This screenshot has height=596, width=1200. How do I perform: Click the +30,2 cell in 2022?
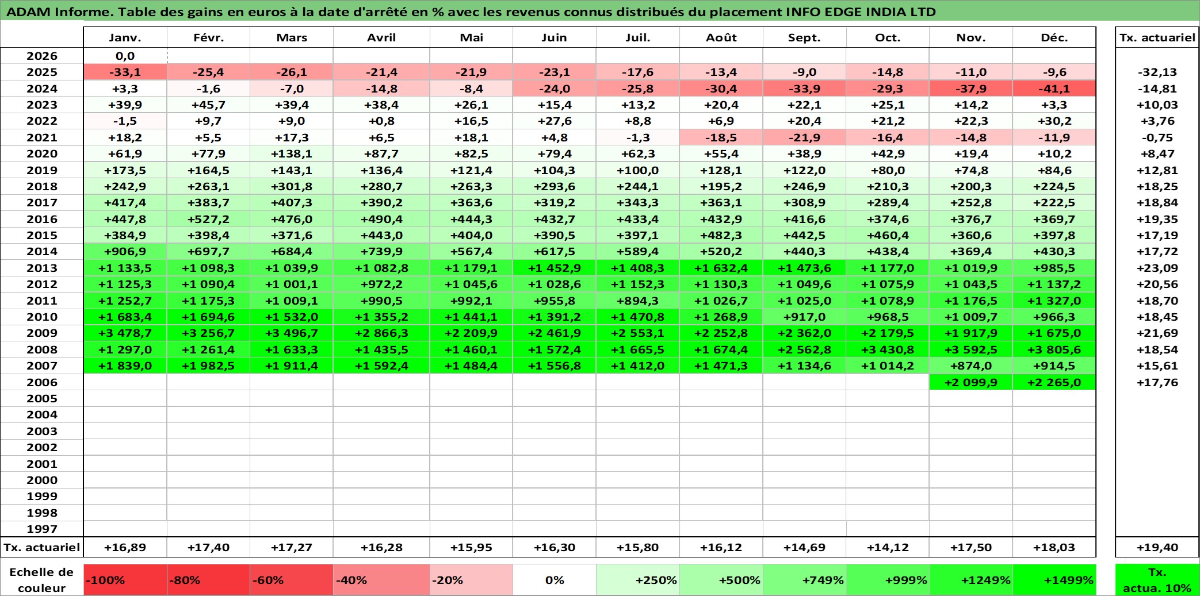coord(1054,121)
